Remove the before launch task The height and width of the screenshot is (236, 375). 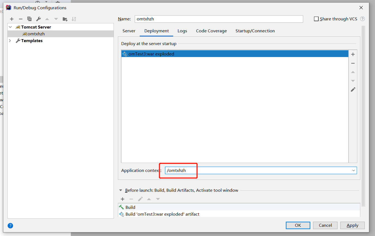131,199
